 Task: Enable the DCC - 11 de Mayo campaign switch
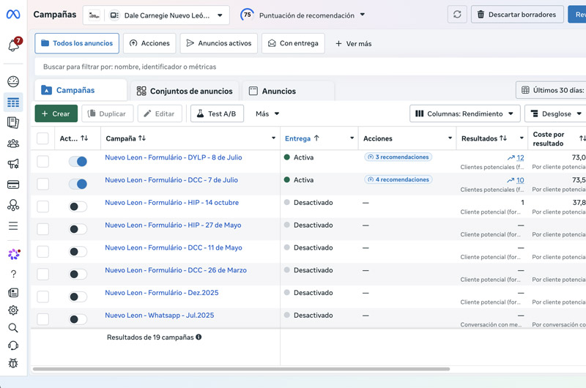78,252
